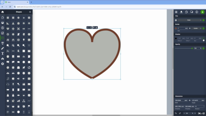Insert the shopping cart icon shape
This screenshot has width=206, height=116.
8,106
